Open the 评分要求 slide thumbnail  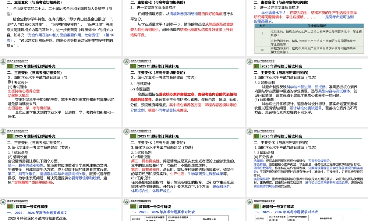point(307,162)
